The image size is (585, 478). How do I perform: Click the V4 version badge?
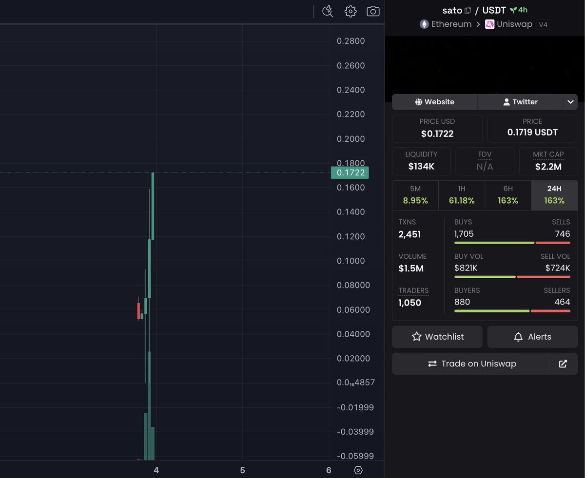[543, 24]
